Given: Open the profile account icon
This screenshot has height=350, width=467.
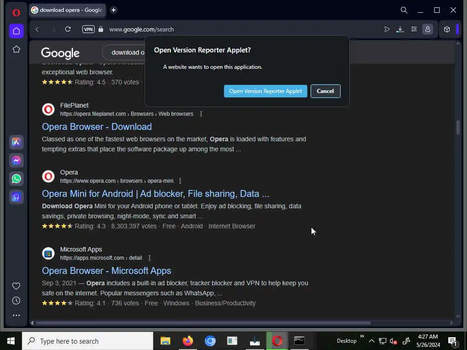Looking at the screenshot, I should (428, 29).
